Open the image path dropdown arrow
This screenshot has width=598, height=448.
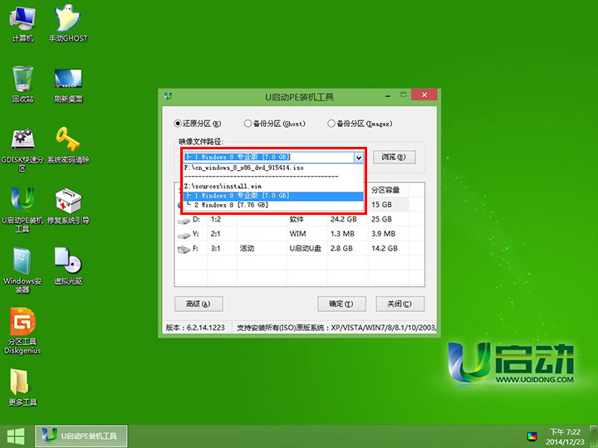tap(359, 158)
